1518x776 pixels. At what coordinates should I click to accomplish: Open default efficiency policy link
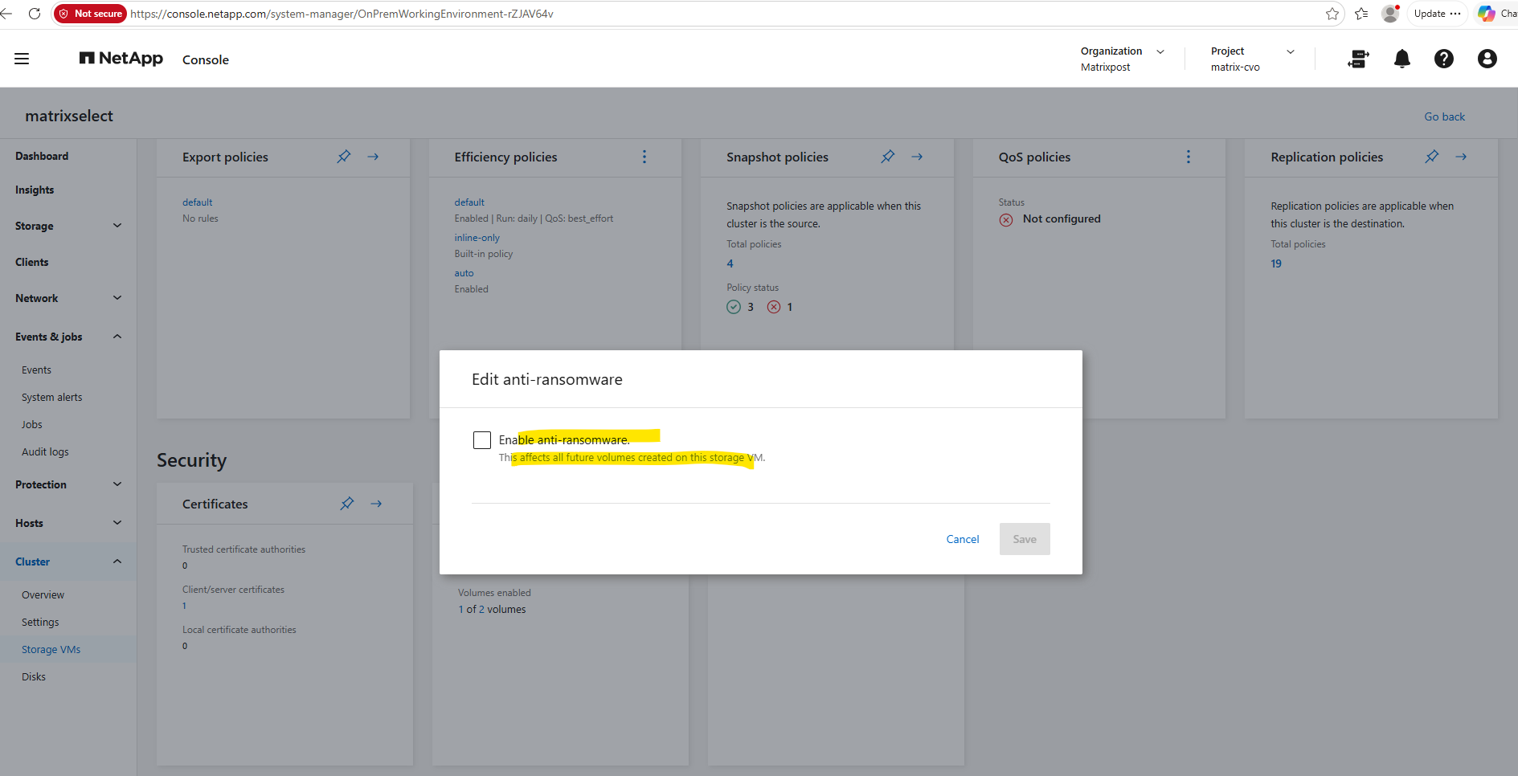click(469, 202)
